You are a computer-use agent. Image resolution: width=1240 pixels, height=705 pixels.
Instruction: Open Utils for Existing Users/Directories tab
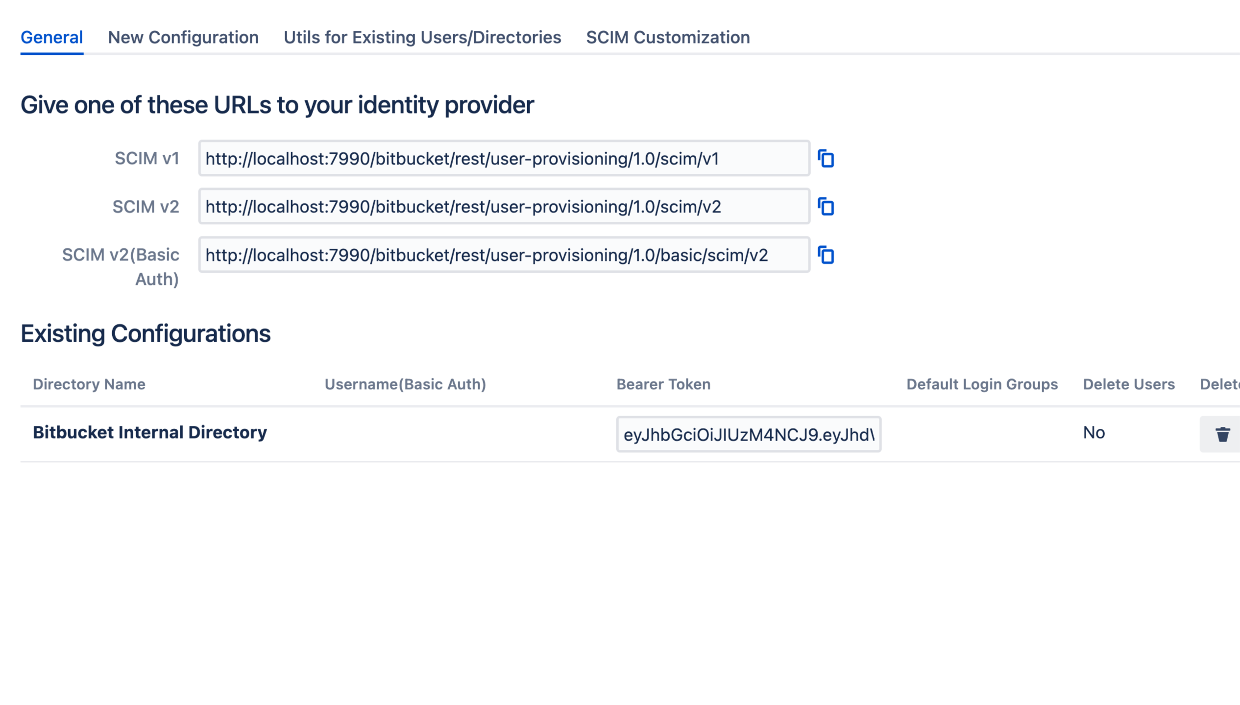point(422,37)
